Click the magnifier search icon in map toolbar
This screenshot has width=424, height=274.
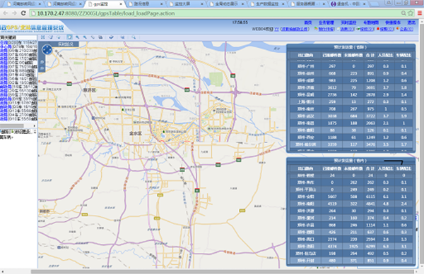click(x=134, y=37)
